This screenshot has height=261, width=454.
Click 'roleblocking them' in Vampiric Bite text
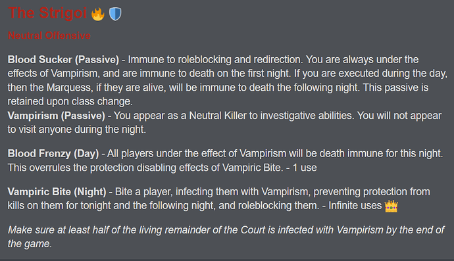point(278,206)
